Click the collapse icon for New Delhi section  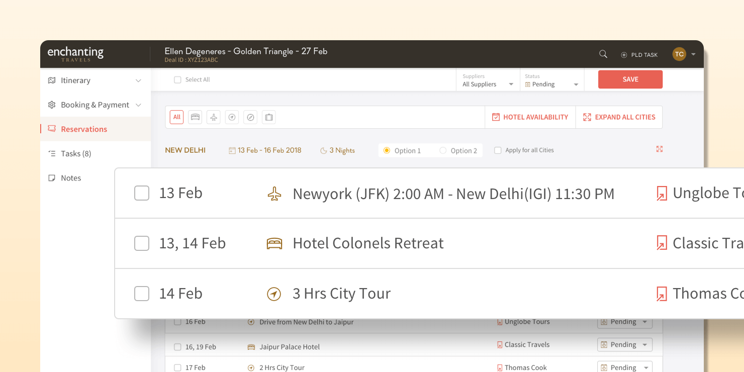[x=660, y=149]
